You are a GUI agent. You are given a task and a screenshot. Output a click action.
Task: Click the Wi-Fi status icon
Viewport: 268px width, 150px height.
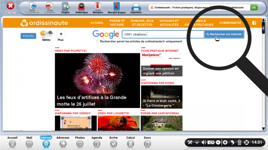[197, 142]
